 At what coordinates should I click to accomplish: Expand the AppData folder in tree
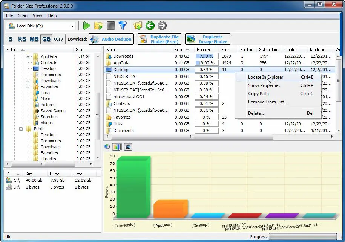28,56
